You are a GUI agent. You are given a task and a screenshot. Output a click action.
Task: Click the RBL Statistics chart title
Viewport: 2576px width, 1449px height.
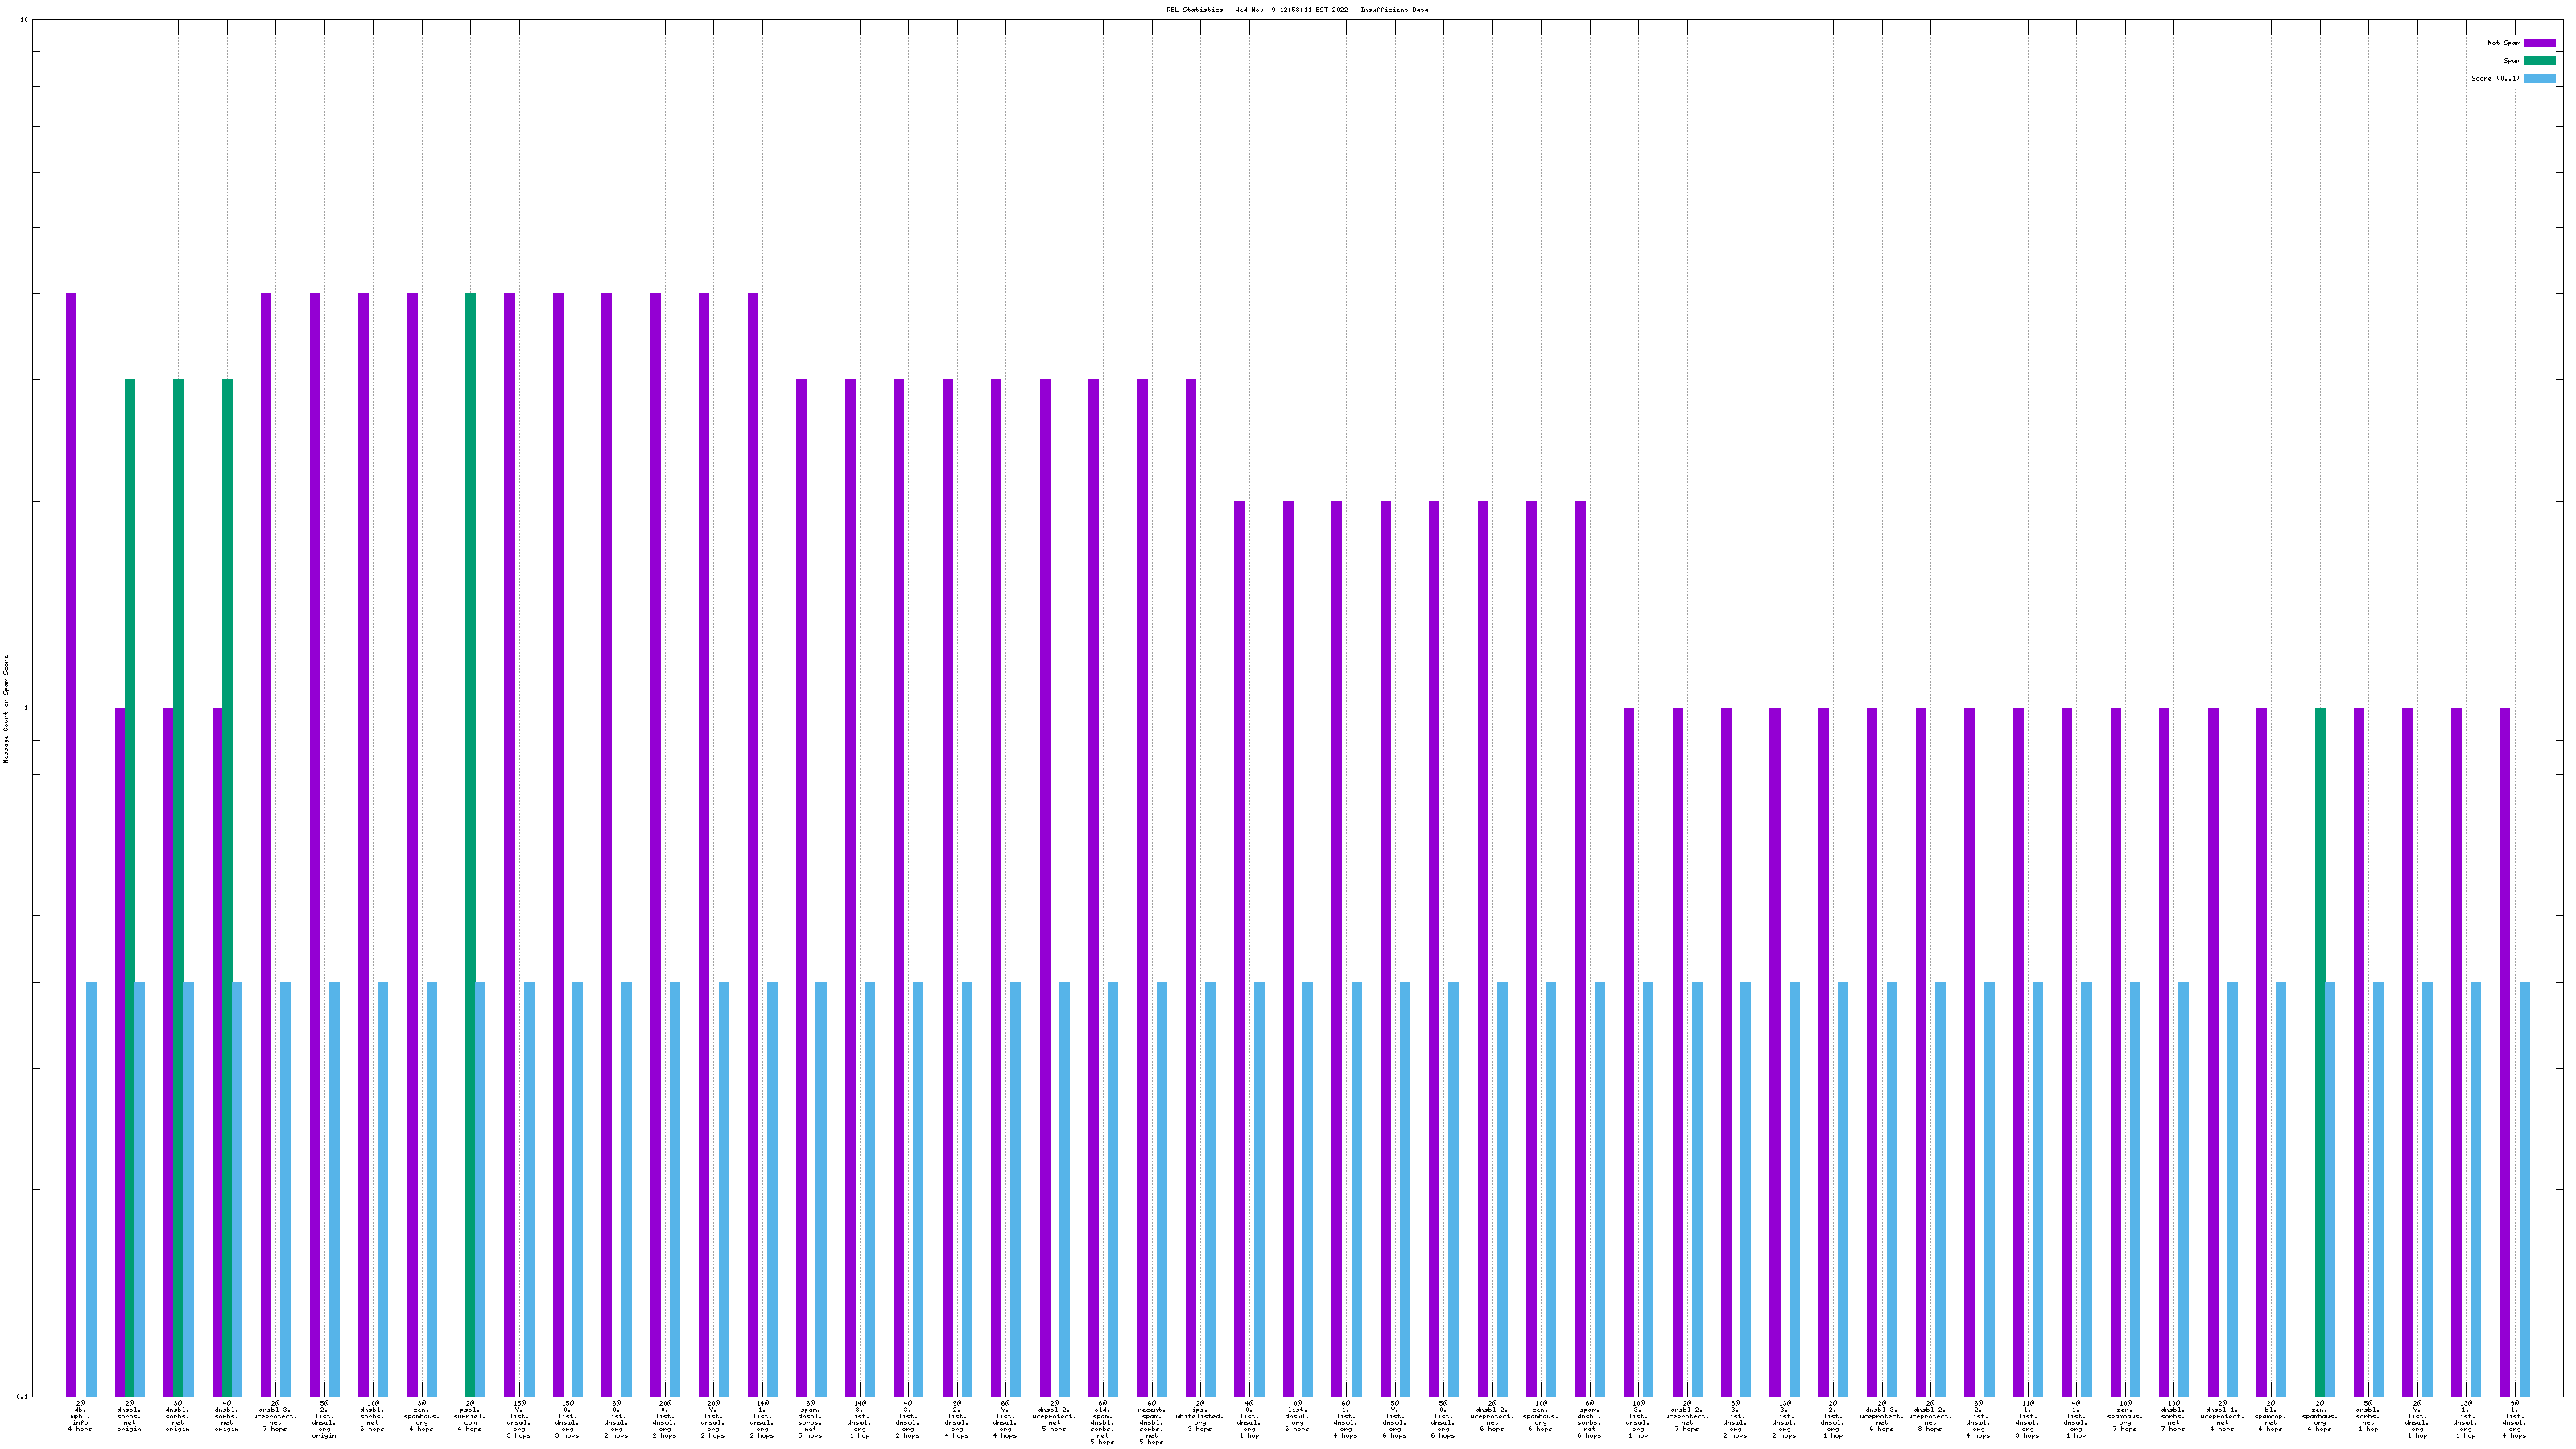pyautogui.click(x=1296, y=10)
